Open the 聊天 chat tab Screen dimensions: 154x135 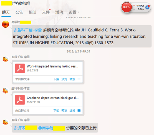click(x=6, y=12)
